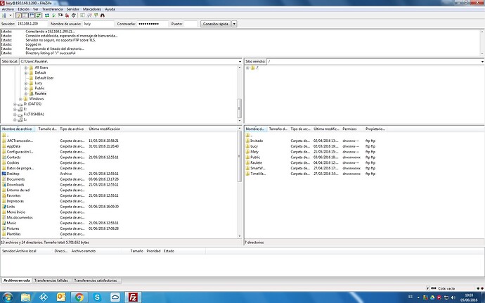485x303 pixels.
Task: Select the Maty remote folder
Action: pyautogui.click(x=254, y=152)
